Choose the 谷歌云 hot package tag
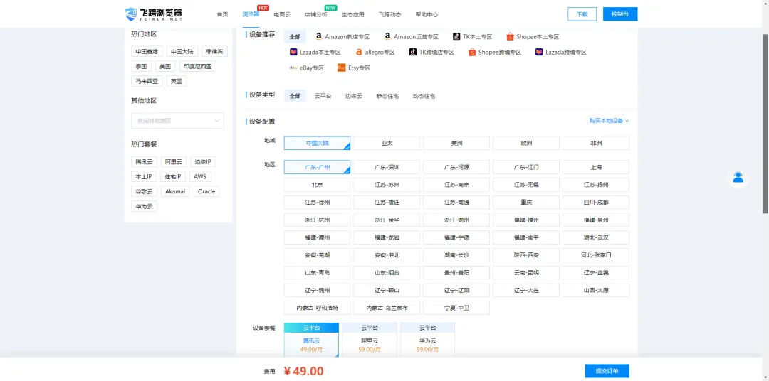769x381 pixels. (144, 191)
